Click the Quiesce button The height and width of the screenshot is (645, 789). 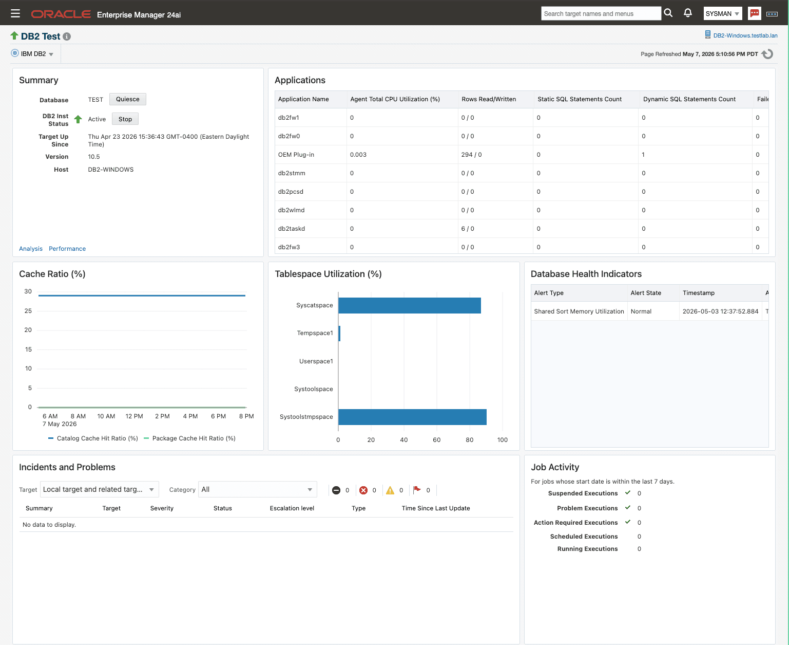pos(128,99)
